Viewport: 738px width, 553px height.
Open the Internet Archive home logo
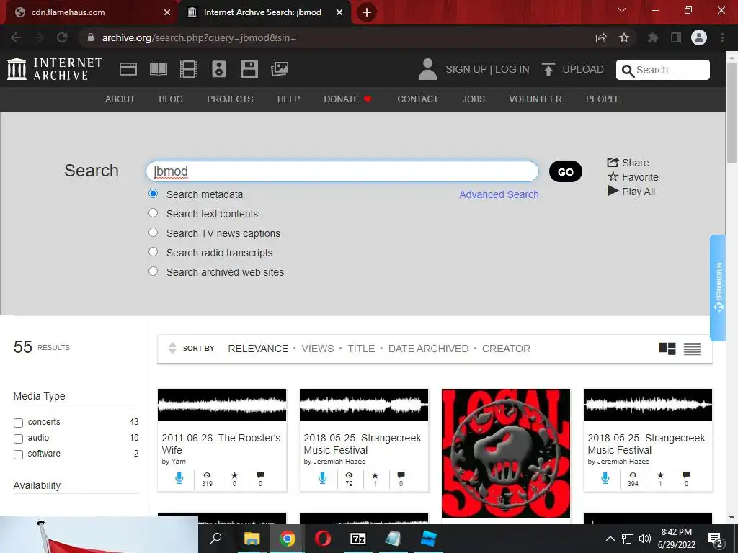pyautogui.click(x=55, y=69)
